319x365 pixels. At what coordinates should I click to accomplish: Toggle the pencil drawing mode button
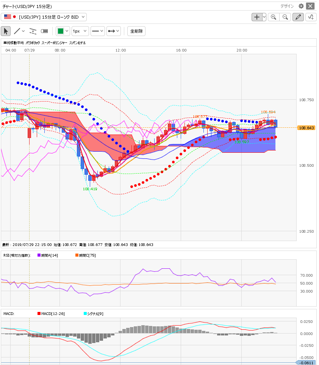coord(298,17)
